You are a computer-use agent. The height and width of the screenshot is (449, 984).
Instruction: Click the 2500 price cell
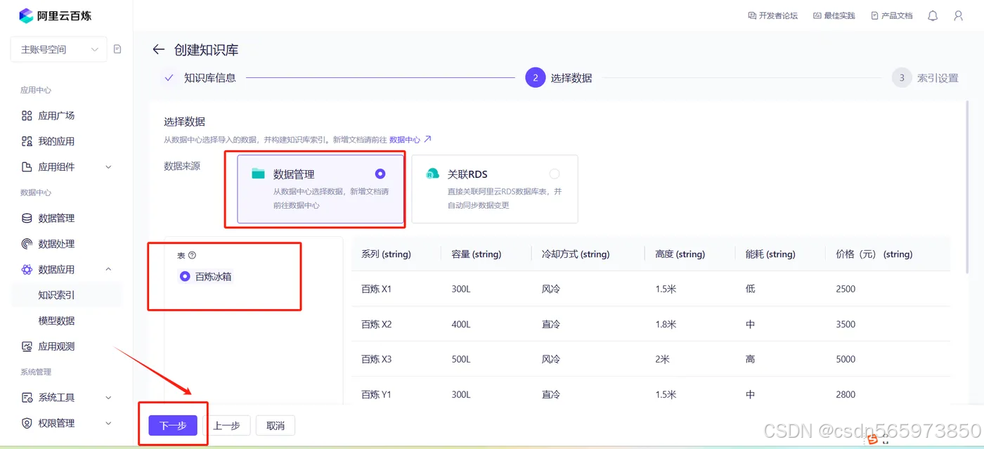click(846, 289)
